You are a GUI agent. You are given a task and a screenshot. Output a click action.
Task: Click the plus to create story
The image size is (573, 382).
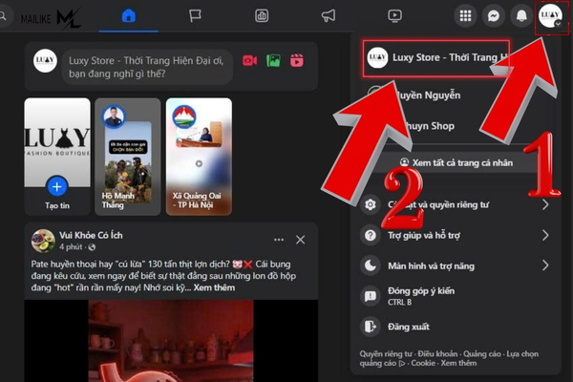(57, 187)
